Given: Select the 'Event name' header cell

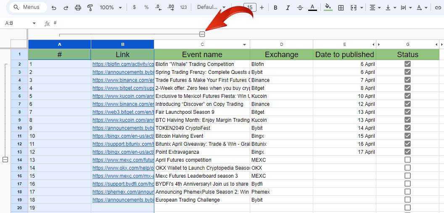Looking at the screenshot, I should click(202, 54).
